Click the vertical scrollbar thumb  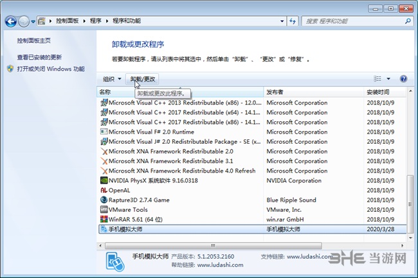(x=410, y=204)
